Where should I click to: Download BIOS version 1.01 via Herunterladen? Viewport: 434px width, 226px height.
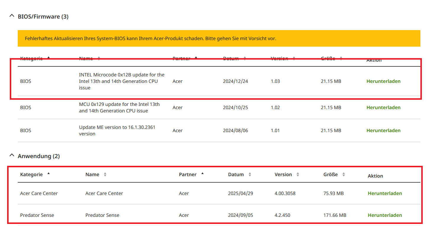(383, 130)
